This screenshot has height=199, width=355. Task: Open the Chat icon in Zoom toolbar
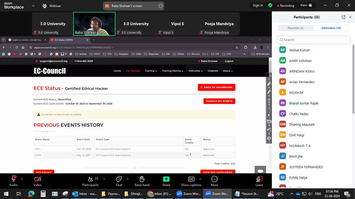coord(119,179)
